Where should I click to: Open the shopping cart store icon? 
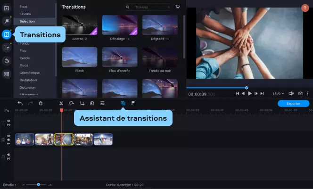pyautogui.click(x=177, y=7)
